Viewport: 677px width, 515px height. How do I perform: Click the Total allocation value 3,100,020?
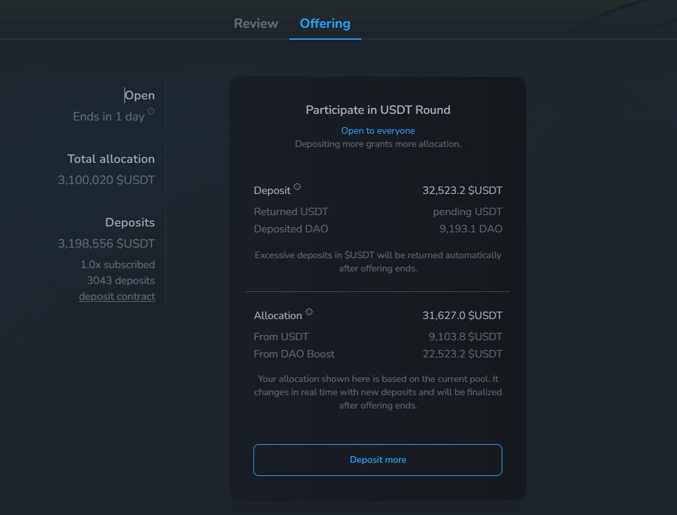click(x=107, y=179)
